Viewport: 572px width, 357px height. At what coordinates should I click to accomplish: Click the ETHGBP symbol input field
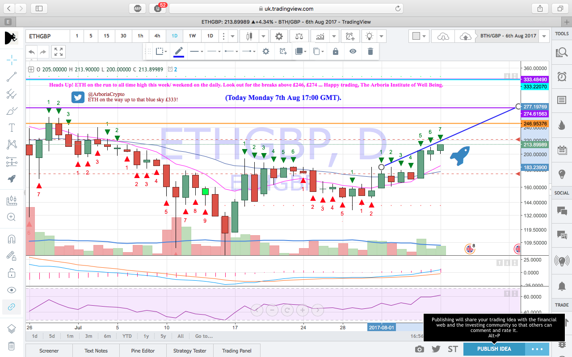coord(48,36)
